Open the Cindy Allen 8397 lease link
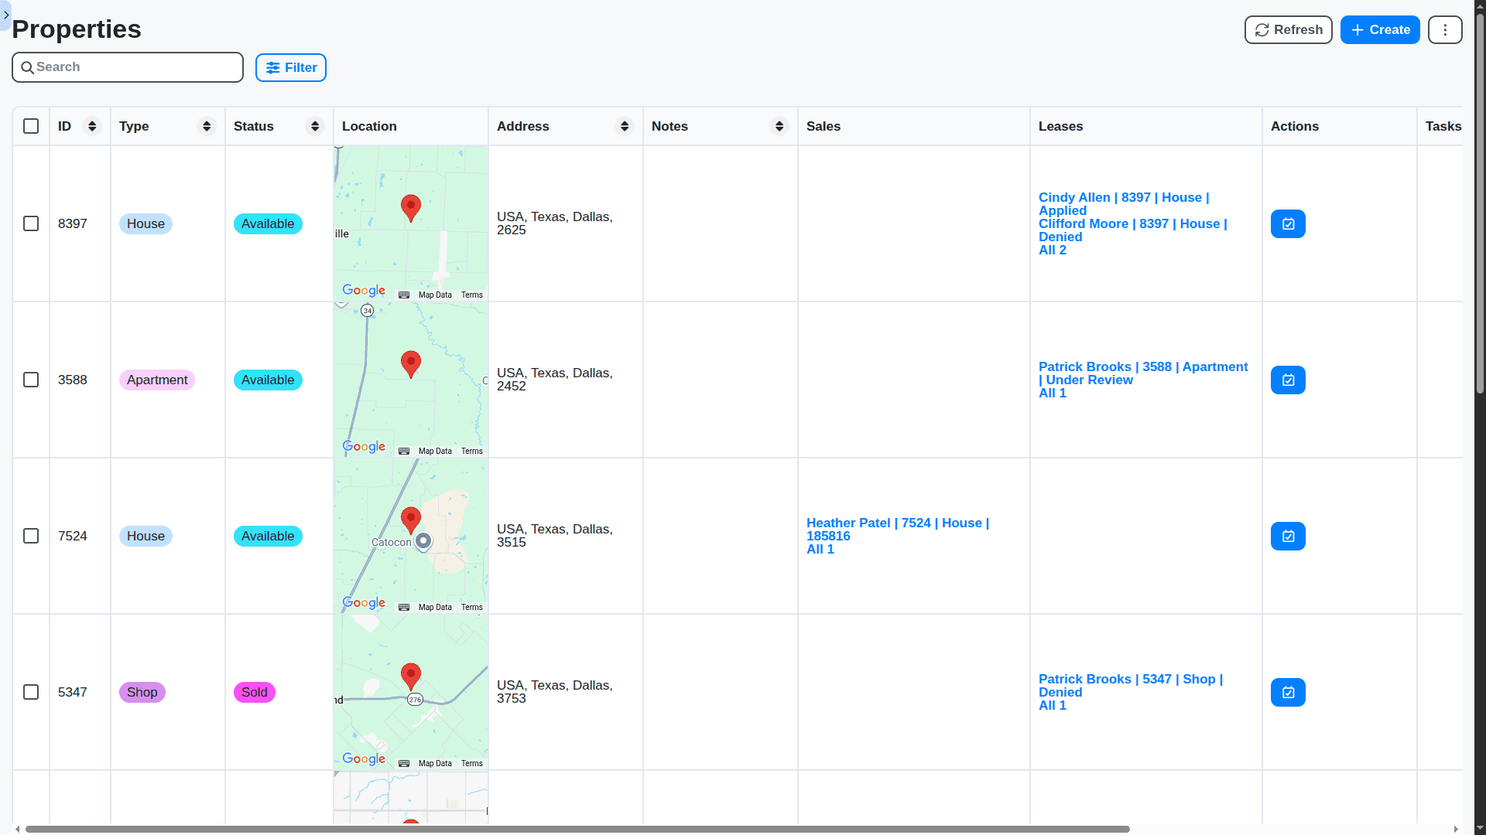1486x835 pixels. (1123, 204)
